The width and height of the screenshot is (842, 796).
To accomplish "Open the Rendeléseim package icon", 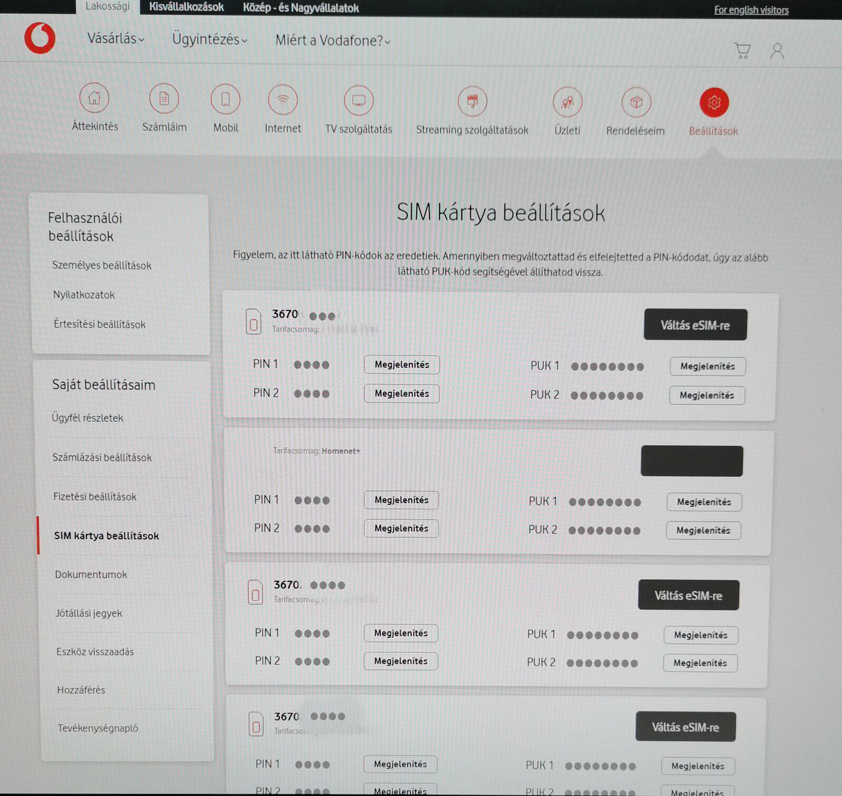I will pyautogui.click(x=636, y=102).
